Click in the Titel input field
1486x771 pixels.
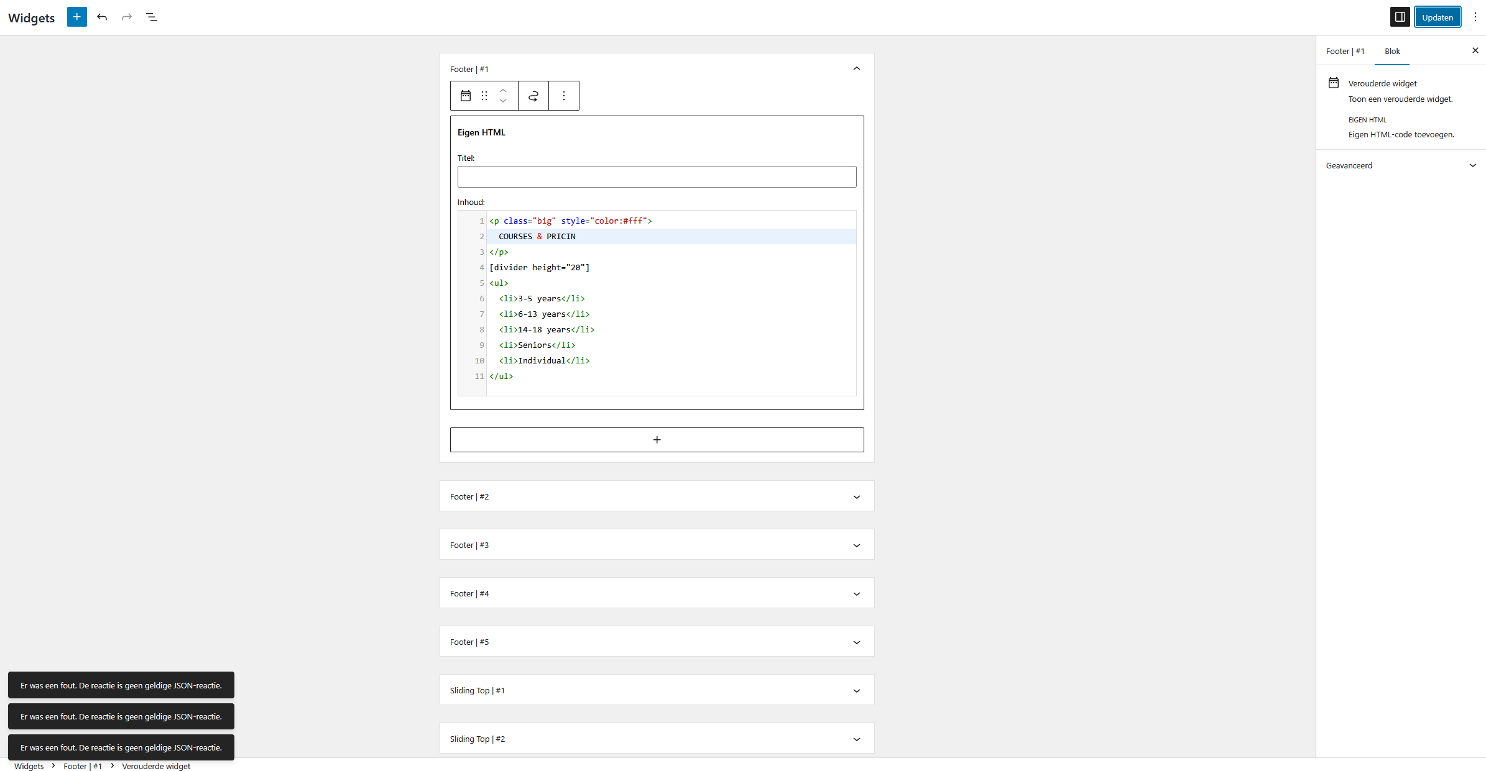point(657,176)
